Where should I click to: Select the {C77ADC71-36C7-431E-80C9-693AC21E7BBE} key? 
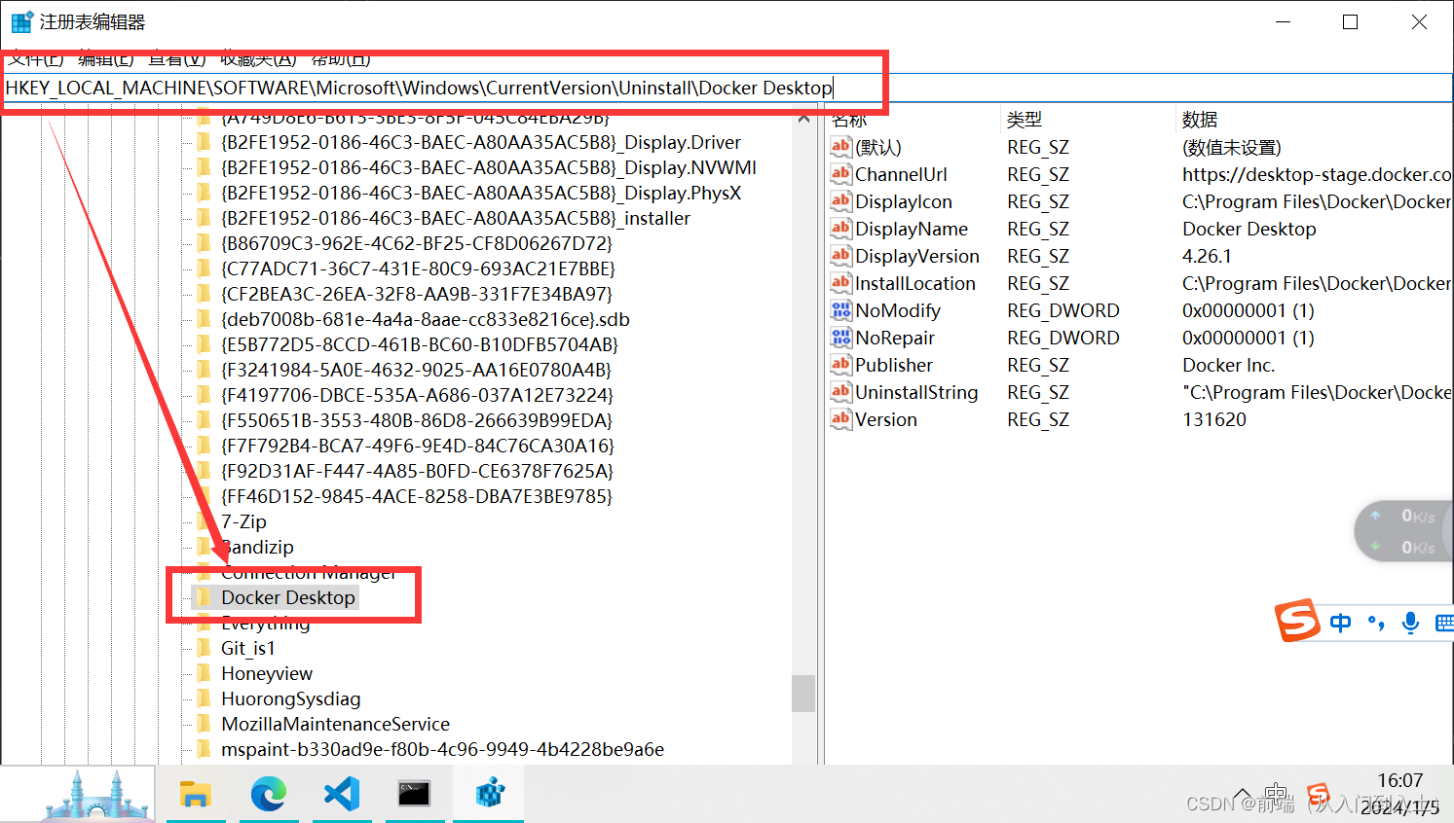click(x=418, y=268)
